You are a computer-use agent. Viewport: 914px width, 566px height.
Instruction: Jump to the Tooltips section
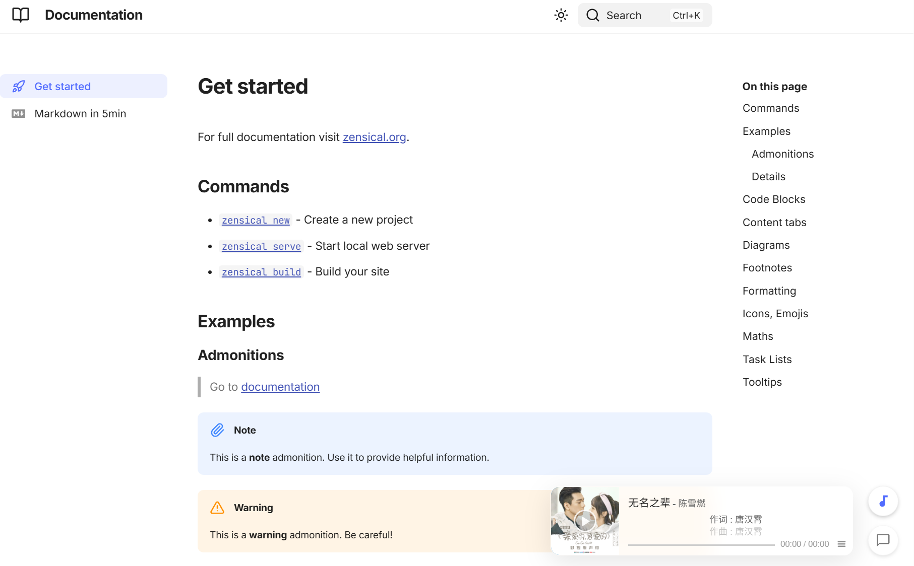click(x=762, y=382)
